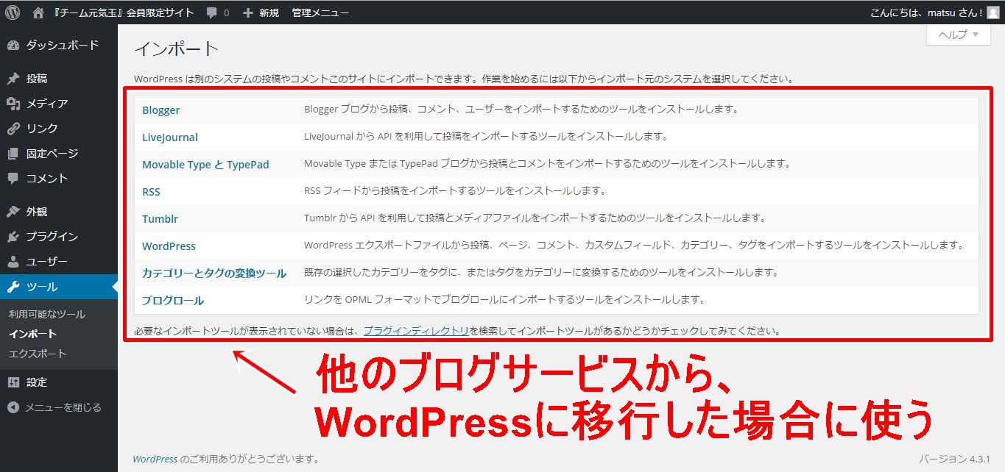Image resolution: width=1005 pixels, height=472 pixels.
Task: Select the インポート submenu item
Action: pyautogui.click(x=33, y=334)
